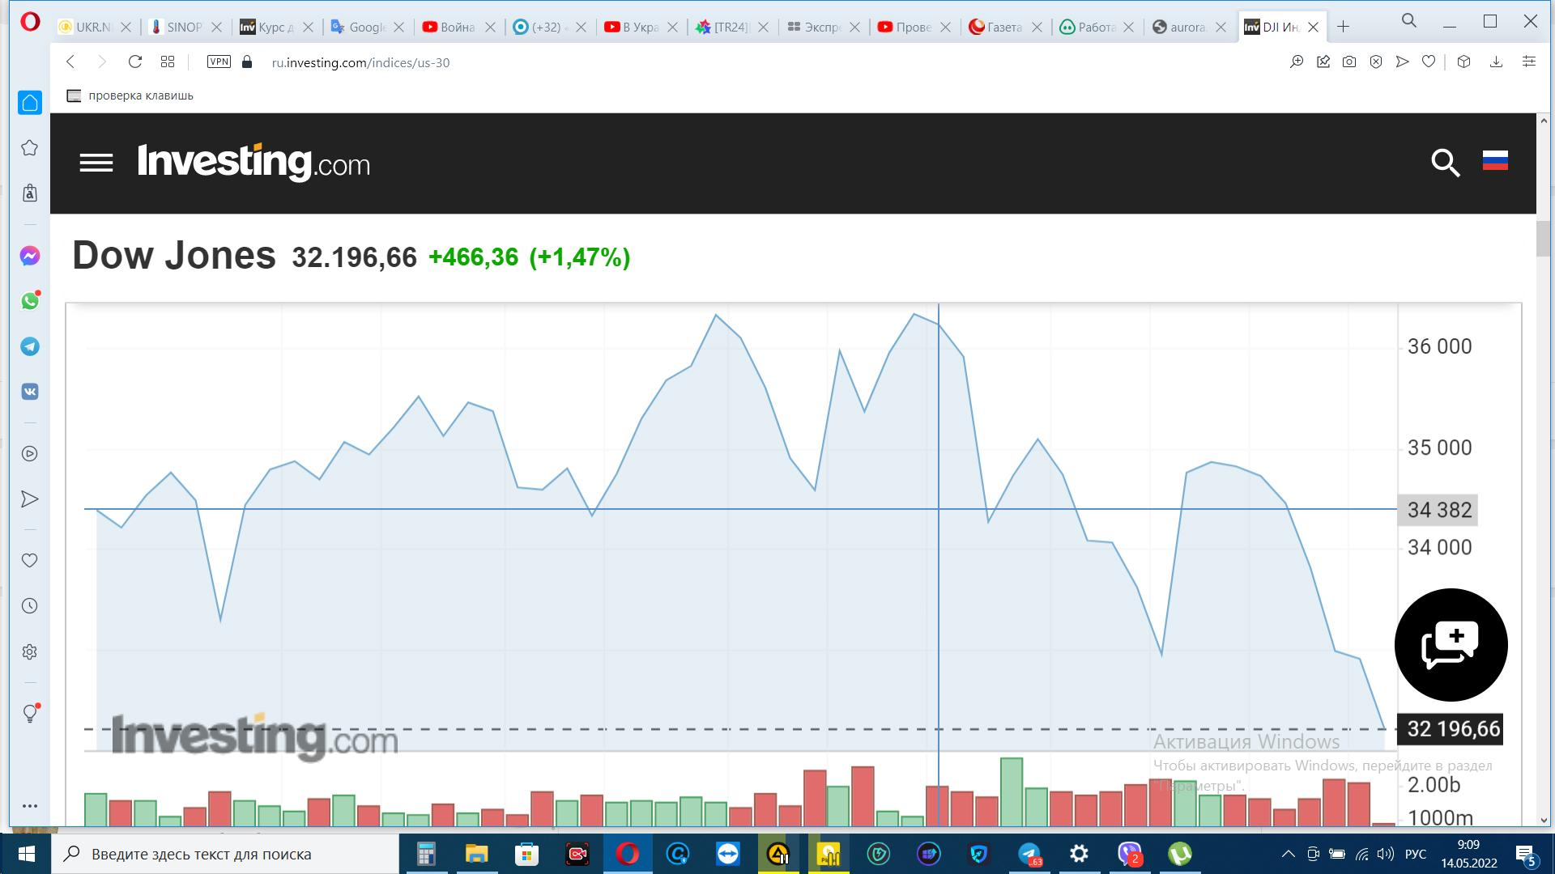Open TeamViewer from the taskbar
This screenshot has height=874, width=1555.
[x=727, y=854]
